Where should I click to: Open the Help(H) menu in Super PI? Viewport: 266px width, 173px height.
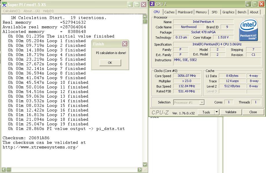(48, 11)
